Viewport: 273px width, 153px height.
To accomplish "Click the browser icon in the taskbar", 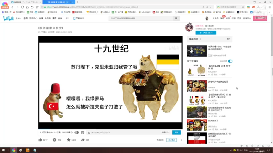I will coord(14,150).
